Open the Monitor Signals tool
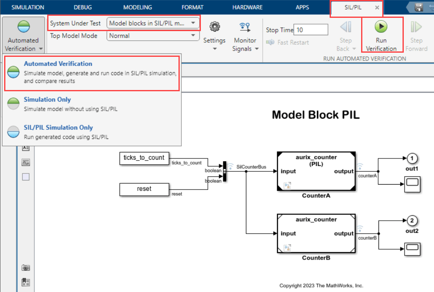 point(245,27)
